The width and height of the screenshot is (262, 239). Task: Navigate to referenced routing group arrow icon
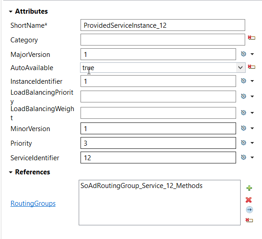[x=249, y=209]
